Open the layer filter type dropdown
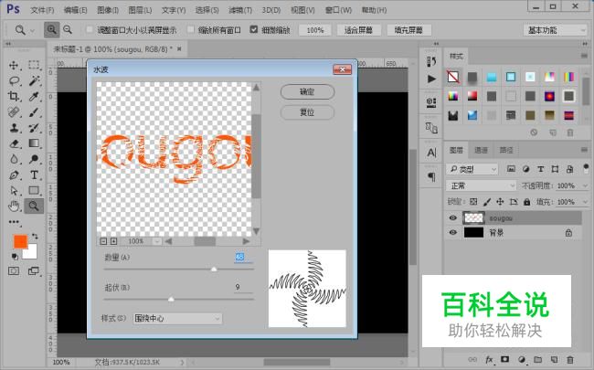The height and width of the screenshot is (370, 594). point(472,169)
